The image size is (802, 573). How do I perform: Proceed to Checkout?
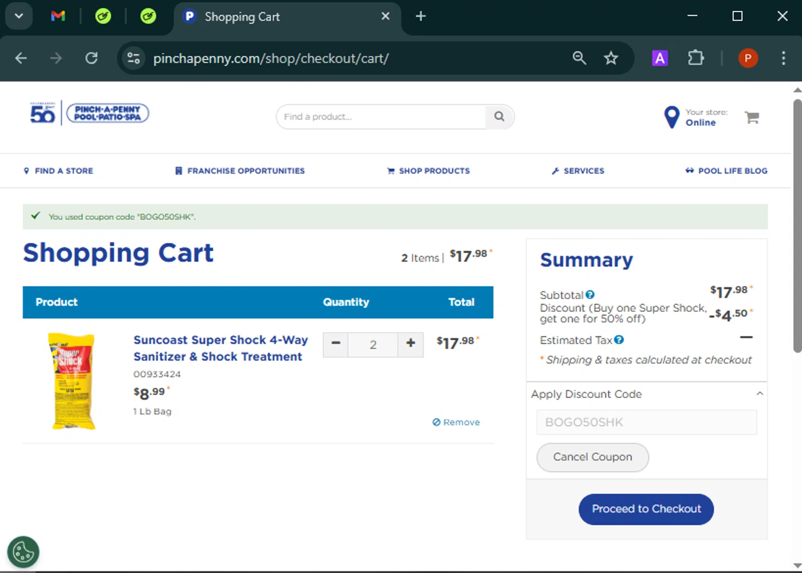pyautogui.click(x=646, y=509)
